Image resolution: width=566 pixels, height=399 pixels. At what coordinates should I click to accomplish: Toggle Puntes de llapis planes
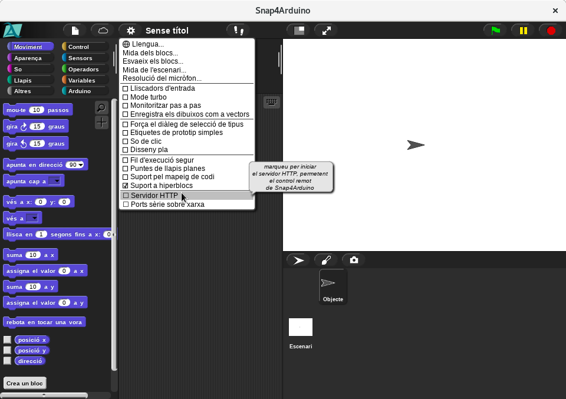click(x=126, y=169)
